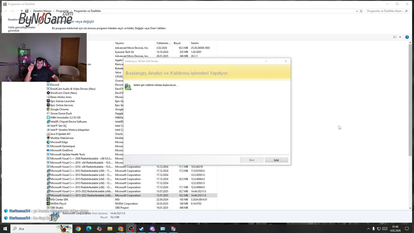Image resolution: width=414 pixels, height=233 pixels.
Task: Open Copilot from the taskbar
Action: click(99, 229)
